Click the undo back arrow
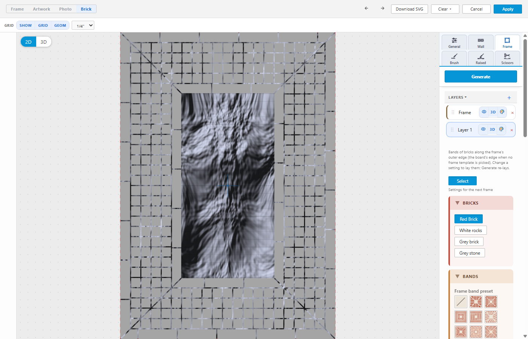The width and height of the screenshot is (528, 339). [366, 8]
